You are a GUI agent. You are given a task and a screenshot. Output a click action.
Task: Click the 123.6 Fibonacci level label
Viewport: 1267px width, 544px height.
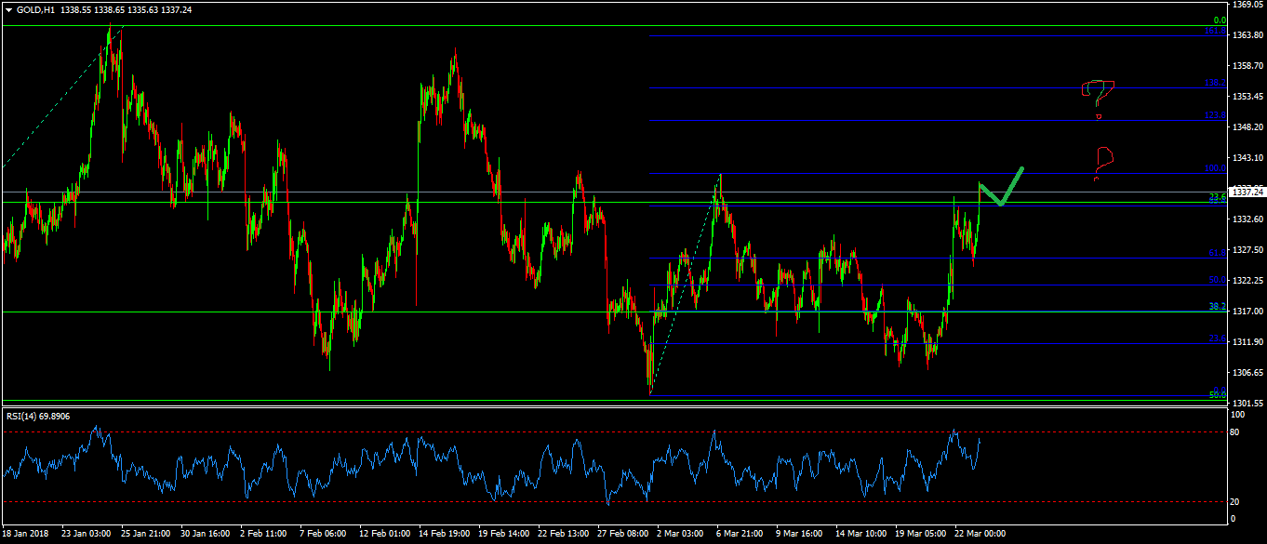click(x=1215, y=115)
